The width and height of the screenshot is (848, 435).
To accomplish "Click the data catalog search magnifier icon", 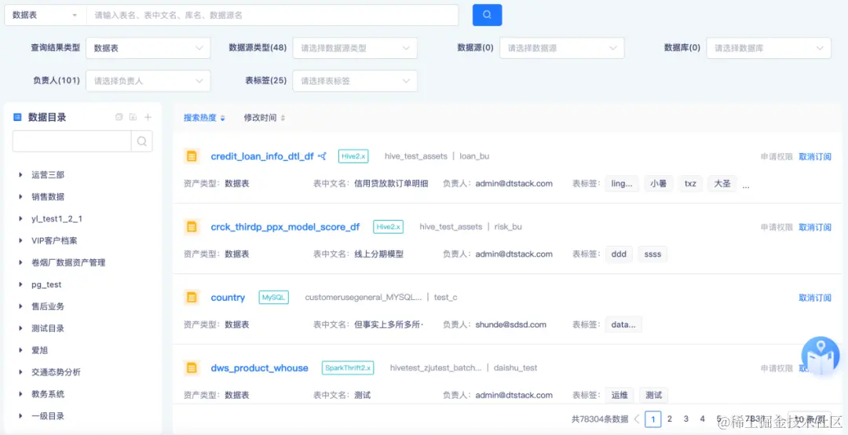I will (x=141, y=141).
